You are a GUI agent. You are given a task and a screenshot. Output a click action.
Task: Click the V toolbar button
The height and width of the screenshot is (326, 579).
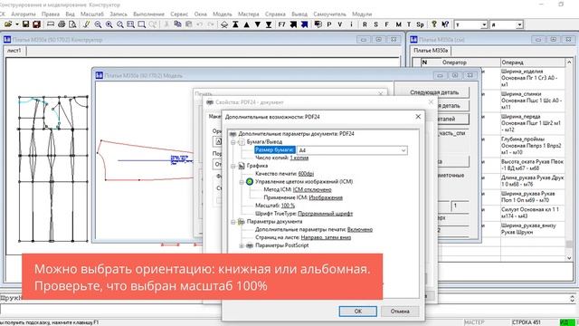(340, 24)
